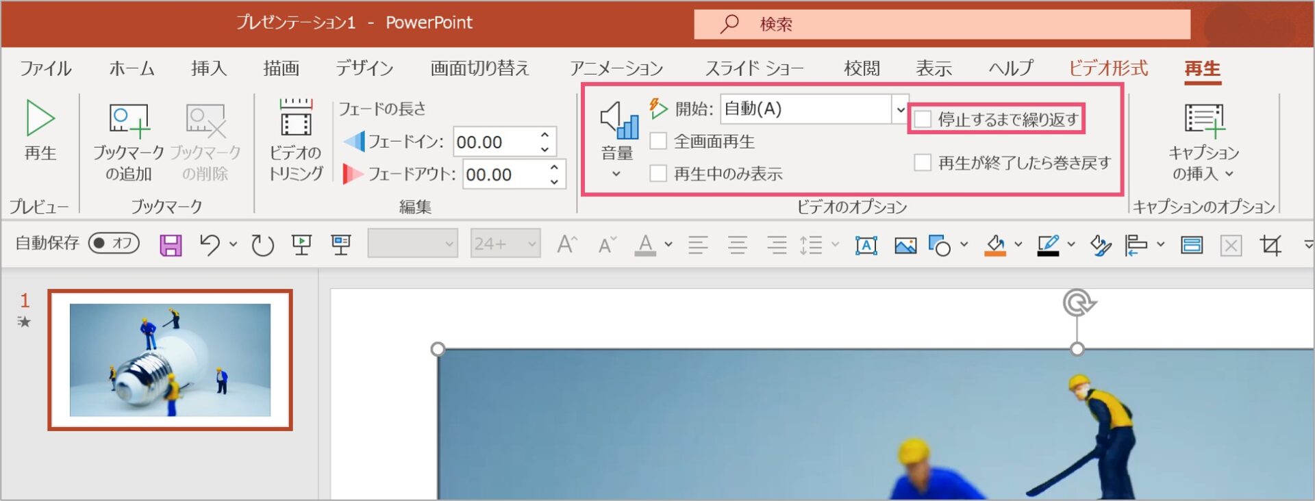Viewport: 1315px width, 501px height.
Task: Open the ビデオ形式 tab
Action: coord(1108,68)
